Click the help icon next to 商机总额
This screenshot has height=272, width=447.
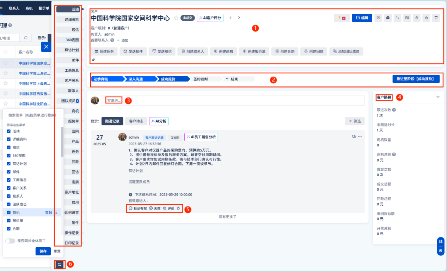tap(394, 155)
